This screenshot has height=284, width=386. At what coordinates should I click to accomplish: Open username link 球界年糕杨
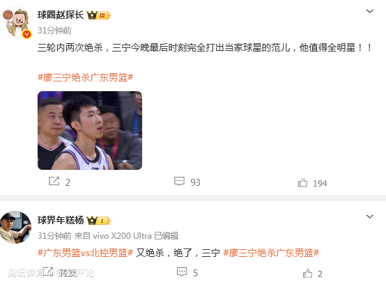click(x=61, y=220)
